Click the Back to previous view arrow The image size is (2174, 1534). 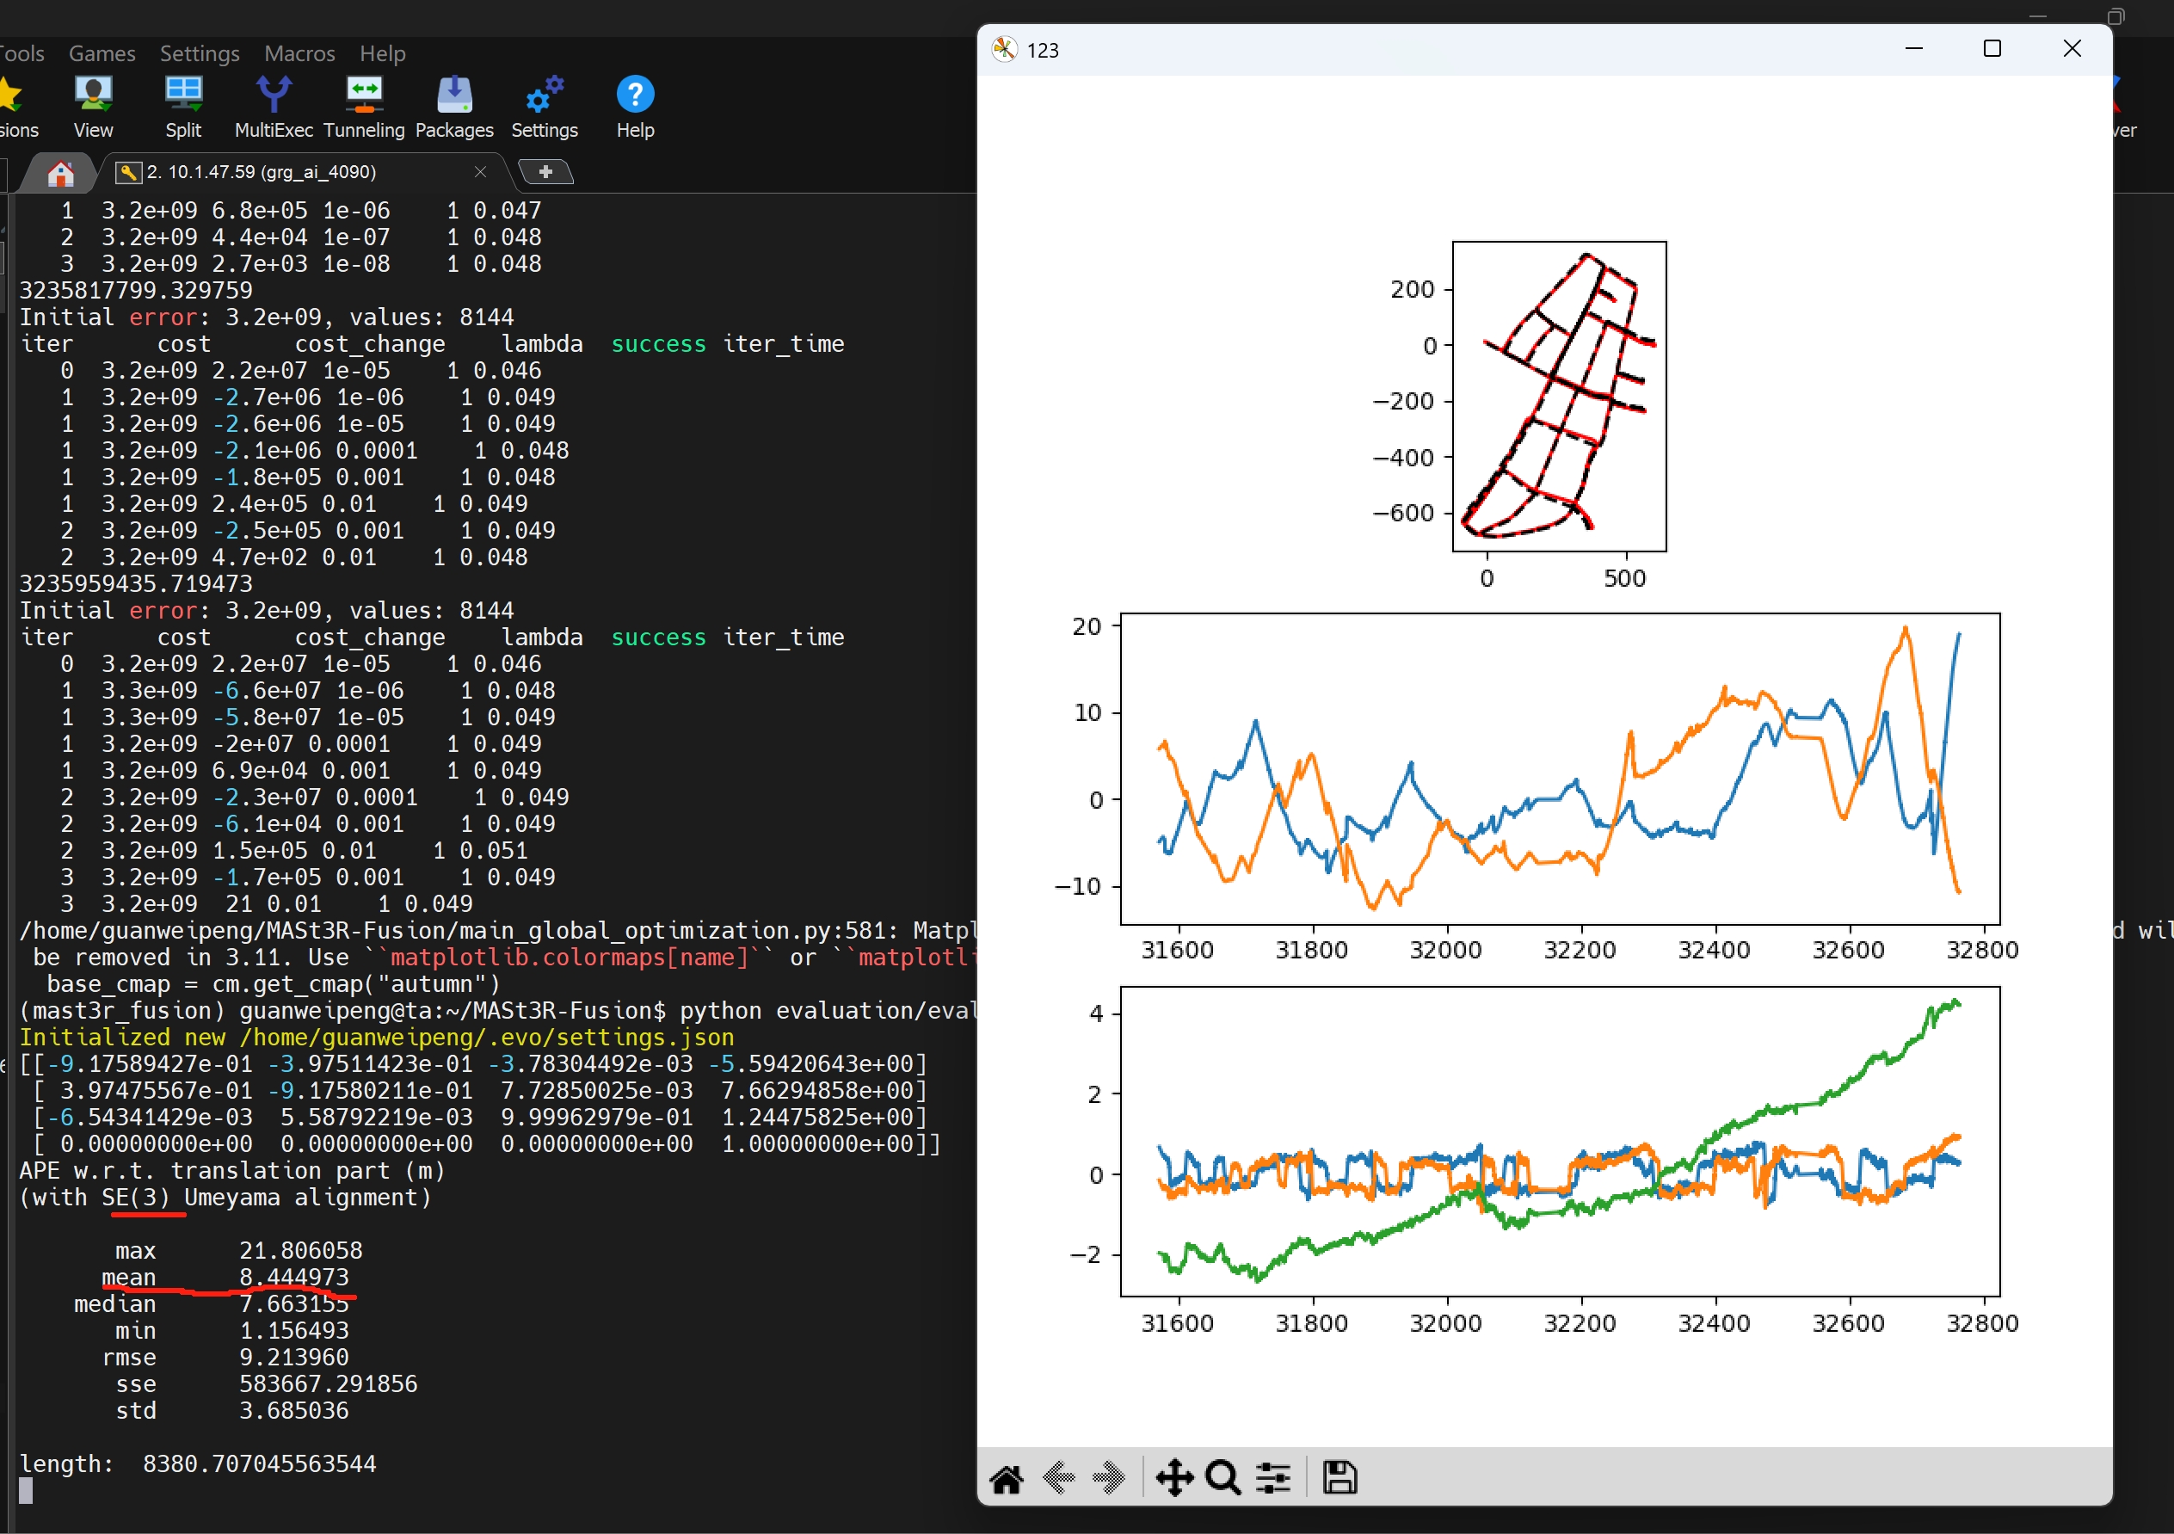(x=1057, y=1477)
